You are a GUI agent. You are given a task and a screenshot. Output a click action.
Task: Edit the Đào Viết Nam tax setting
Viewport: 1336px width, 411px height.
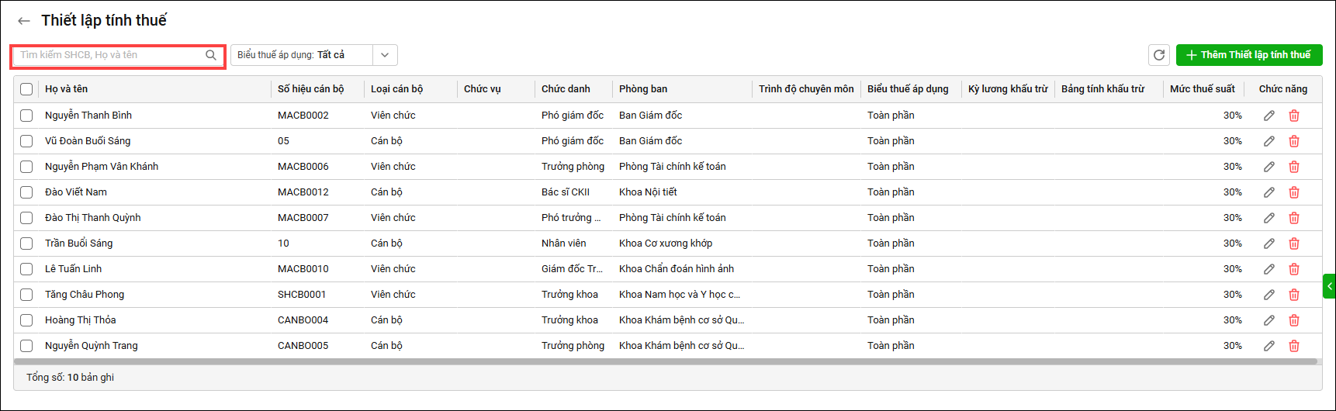pyautogui.click(x=1269, y=192)
